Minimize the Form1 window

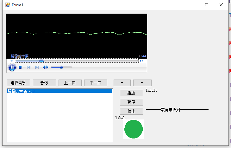tap(192, 5)
